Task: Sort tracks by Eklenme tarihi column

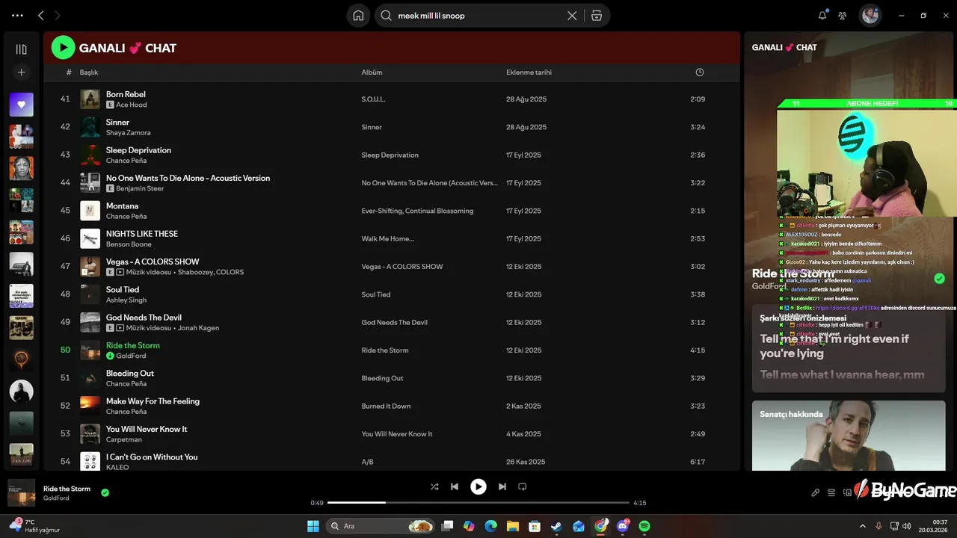Action: tap(529, 72)
